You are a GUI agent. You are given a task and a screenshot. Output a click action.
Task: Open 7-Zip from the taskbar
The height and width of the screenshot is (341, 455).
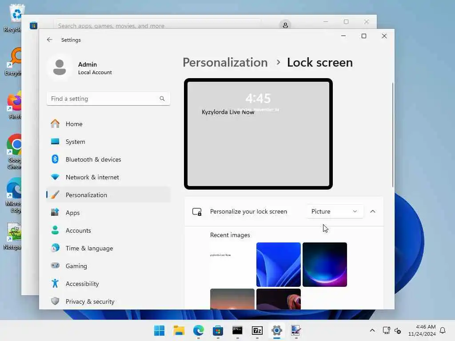click(x=257, y=330)
